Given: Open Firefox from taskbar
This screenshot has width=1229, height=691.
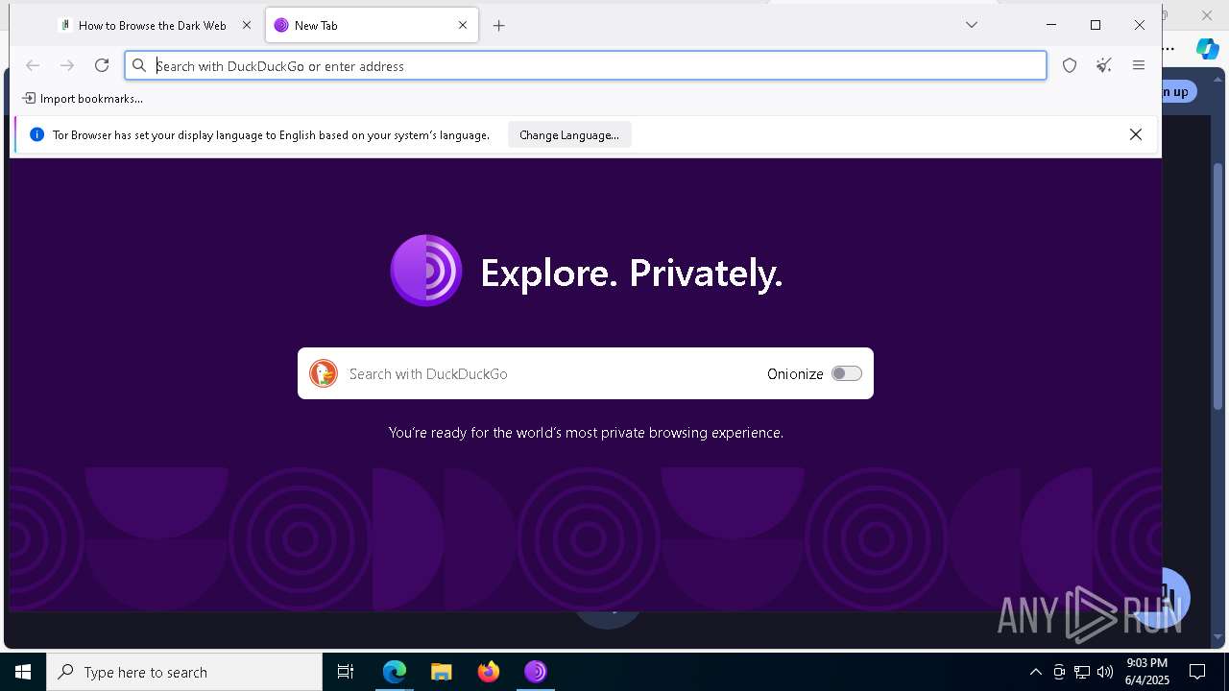Looking at the screenshot, I should (489, 672).
